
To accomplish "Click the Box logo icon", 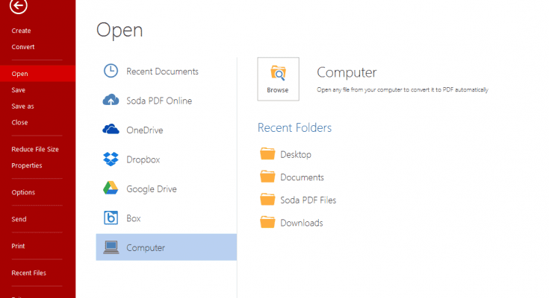I will click(x=111, y=218).
